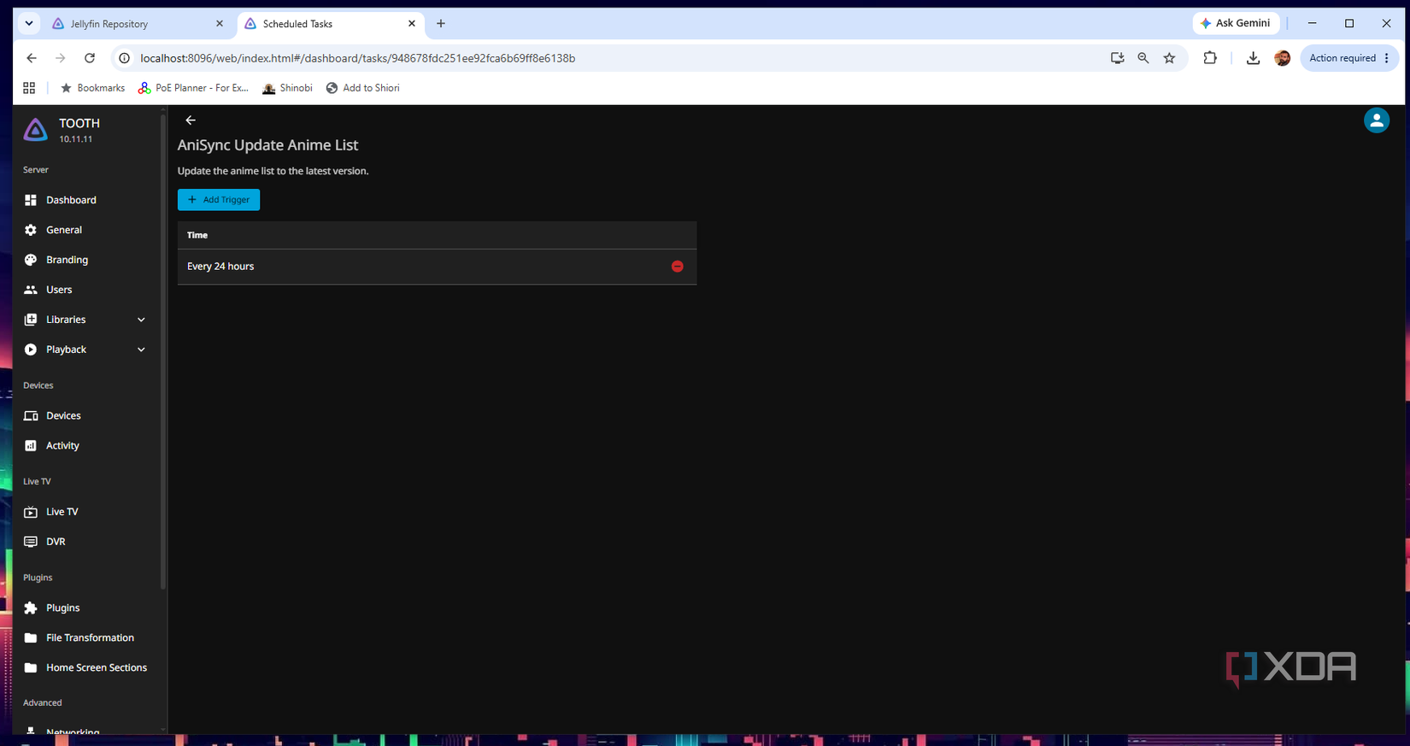The image size is (1410, 746).
Task: Reload the current page
Action: coord(90,58)
